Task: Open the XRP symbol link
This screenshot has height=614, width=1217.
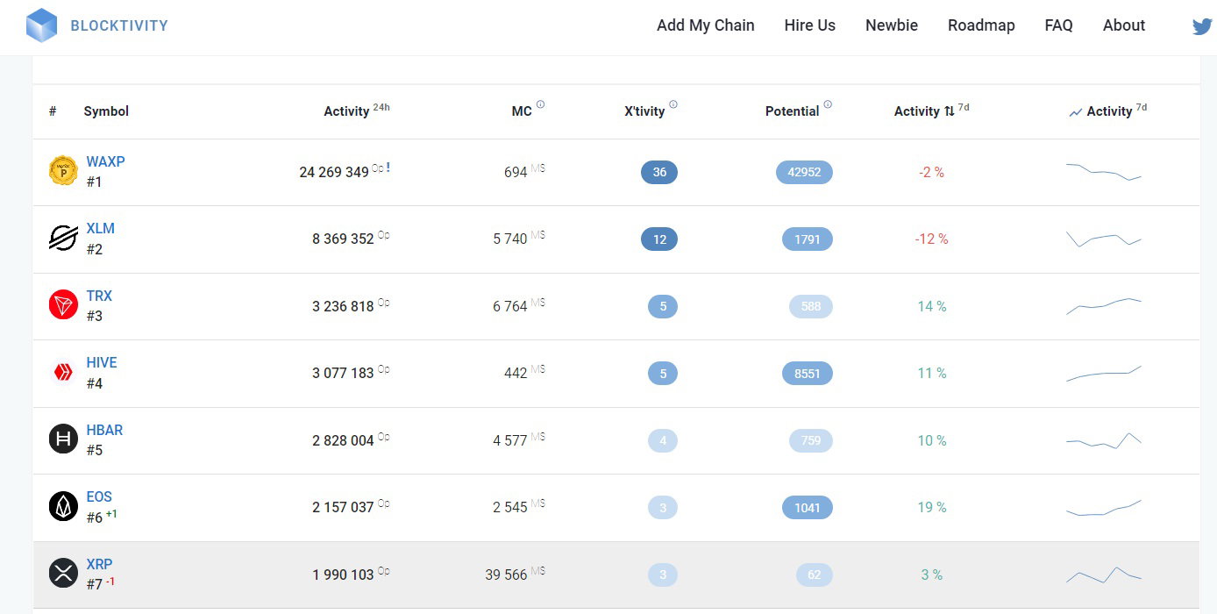Action: tap(99, 564)
